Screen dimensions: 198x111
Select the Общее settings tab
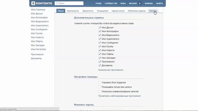coord(61,11)
